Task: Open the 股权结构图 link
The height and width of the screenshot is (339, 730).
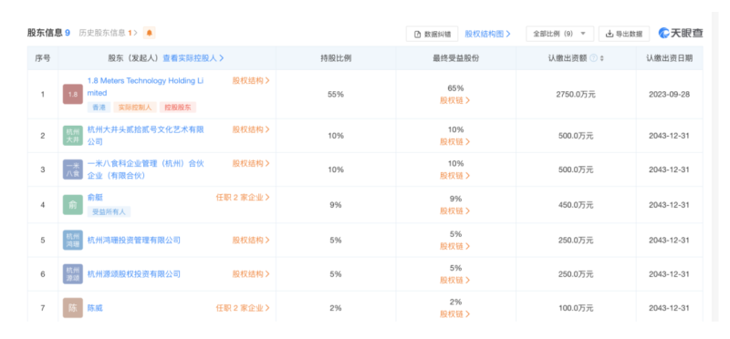Action: click(x=487, y=34)
